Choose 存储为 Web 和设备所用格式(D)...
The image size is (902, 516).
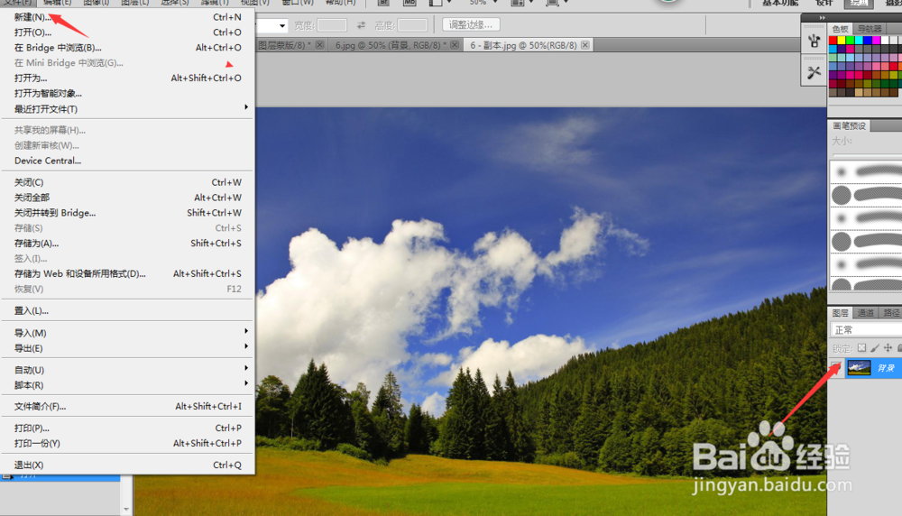(127, 274)
